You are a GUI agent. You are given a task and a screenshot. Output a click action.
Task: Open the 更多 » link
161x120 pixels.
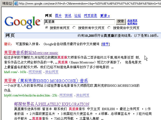(105, 16)
